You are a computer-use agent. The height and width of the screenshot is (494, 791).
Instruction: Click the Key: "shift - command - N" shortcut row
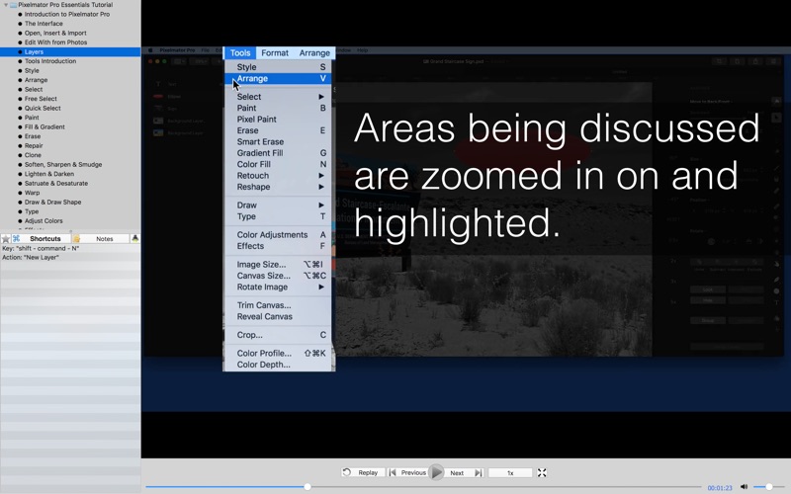(x=70, y=249)
